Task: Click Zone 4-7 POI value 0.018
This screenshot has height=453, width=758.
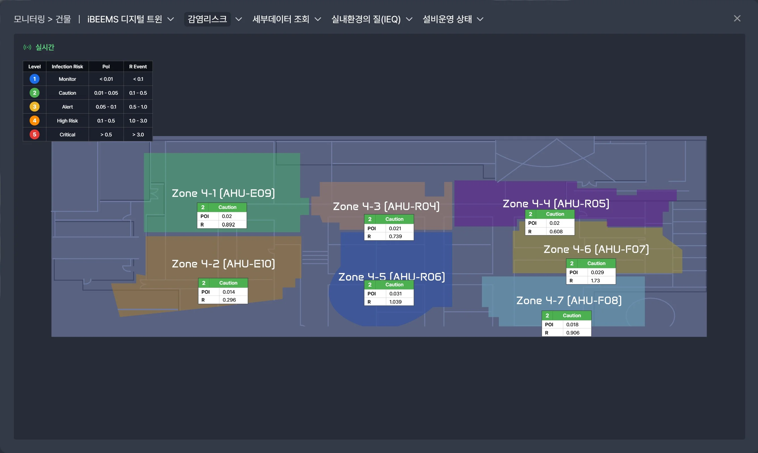Action: tap(572, 325)
